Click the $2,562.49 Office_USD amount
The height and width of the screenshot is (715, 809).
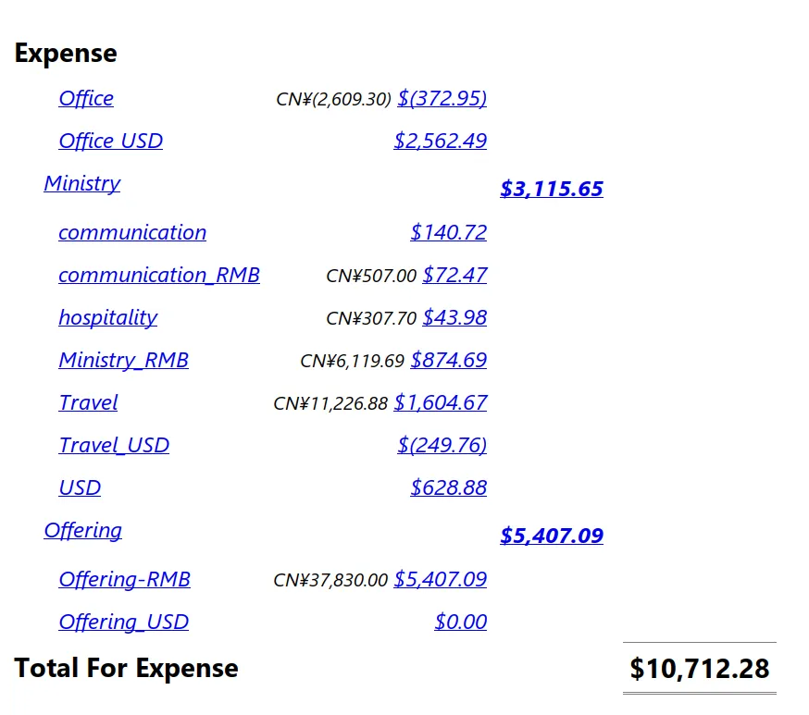(x=440, y=141)
